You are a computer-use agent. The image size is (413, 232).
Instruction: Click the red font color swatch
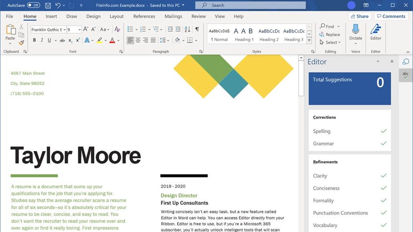click(x=112, y=40)
